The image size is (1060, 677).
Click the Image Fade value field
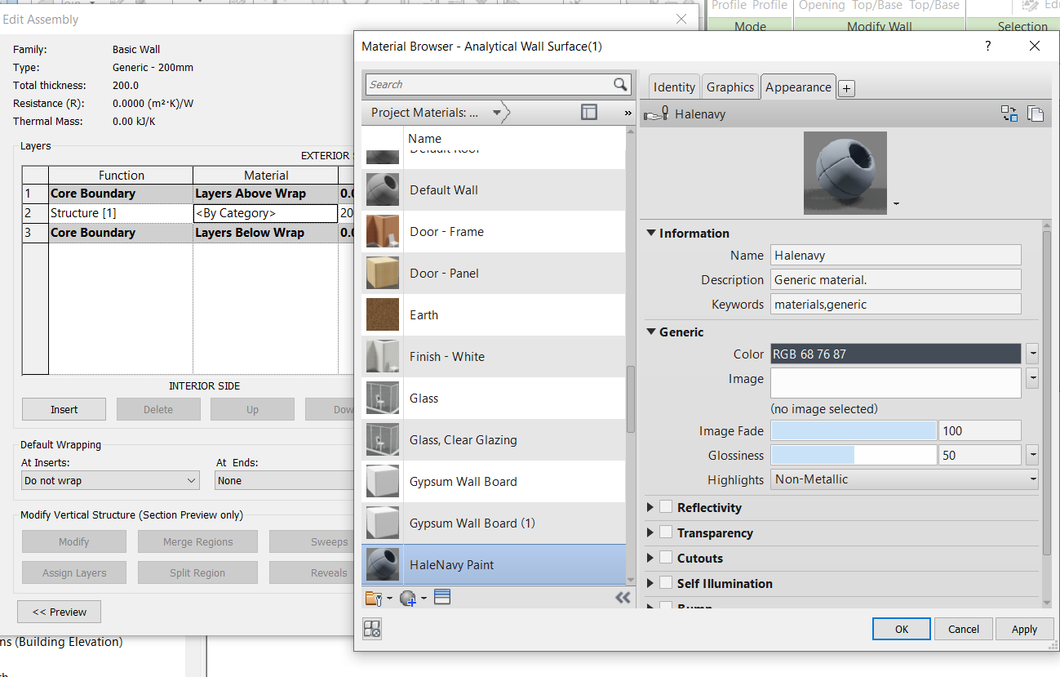[x=980, y=430]
